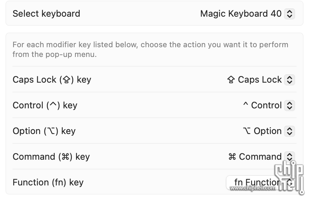Click the Command symbol in row label
The image size is (309, 200).
pyautogui.click(x=65, y=157)
